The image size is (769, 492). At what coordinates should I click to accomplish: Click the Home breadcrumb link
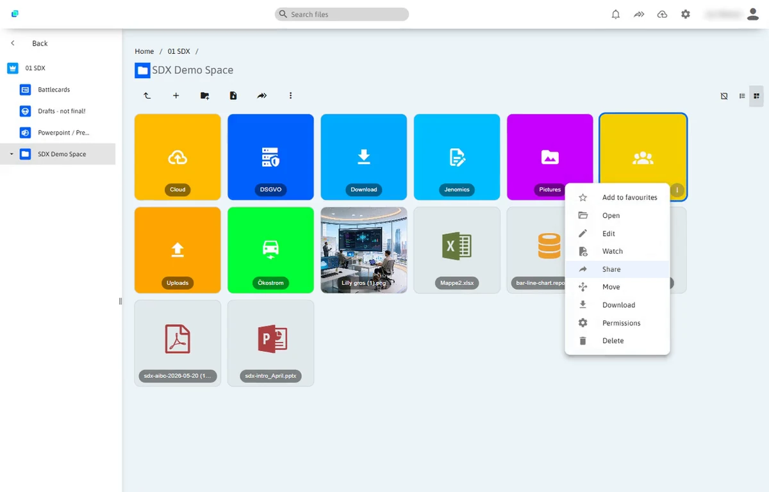tap(144, 51)
